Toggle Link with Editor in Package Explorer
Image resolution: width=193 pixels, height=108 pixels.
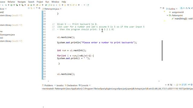[x=31, y=8]
